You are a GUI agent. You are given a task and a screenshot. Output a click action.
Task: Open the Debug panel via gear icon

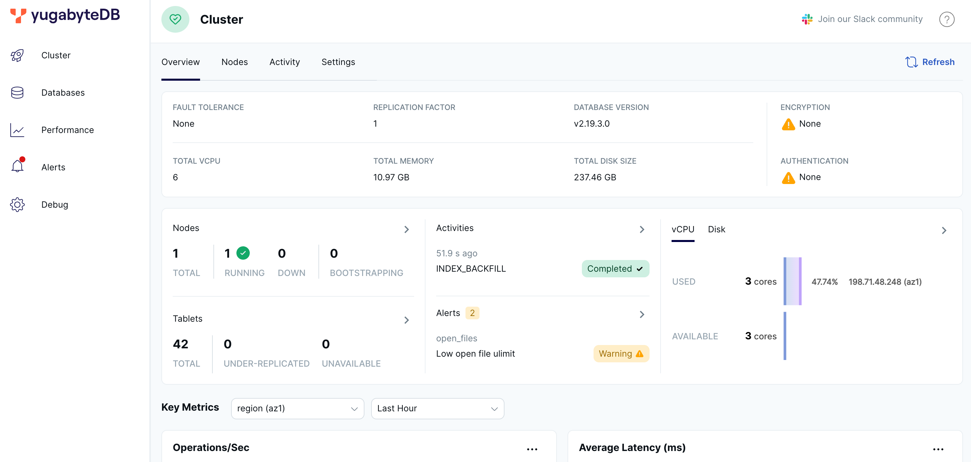[17, 204]
